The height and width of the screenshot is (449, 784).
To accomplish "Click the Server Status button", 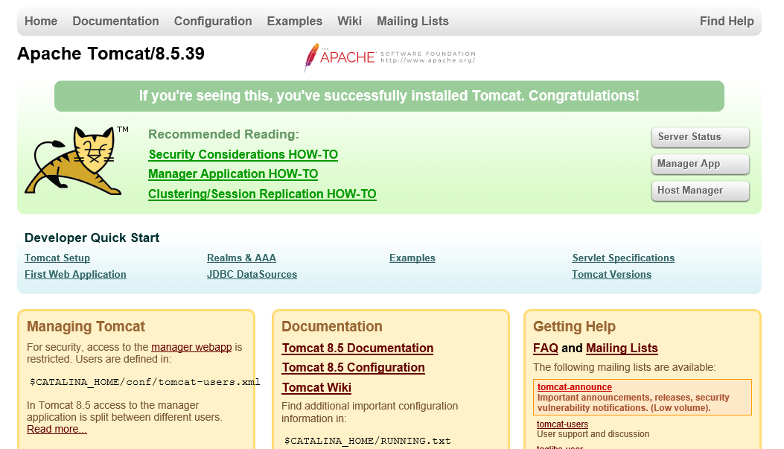I will (700, 137).
